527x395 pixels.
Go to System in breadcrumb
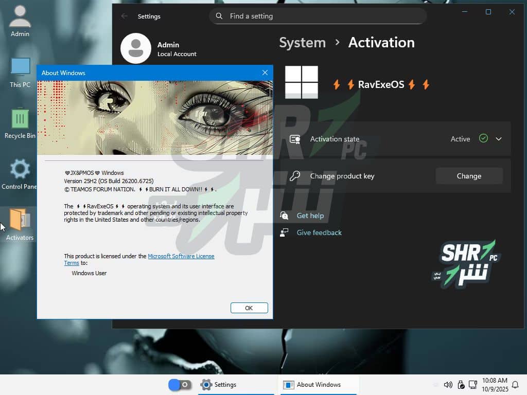(x=302, y=43)
